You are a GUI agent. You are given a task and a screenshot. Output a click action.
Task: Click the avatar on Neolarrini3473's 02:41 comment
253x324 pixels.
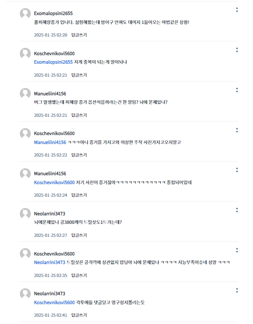click(x=25, y=293)
